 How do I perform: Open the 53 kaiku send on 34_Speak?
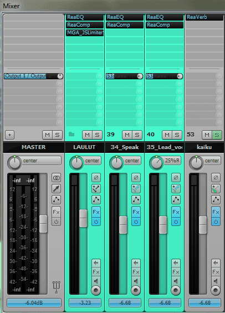pyautogui.click(x=124, y=76)
